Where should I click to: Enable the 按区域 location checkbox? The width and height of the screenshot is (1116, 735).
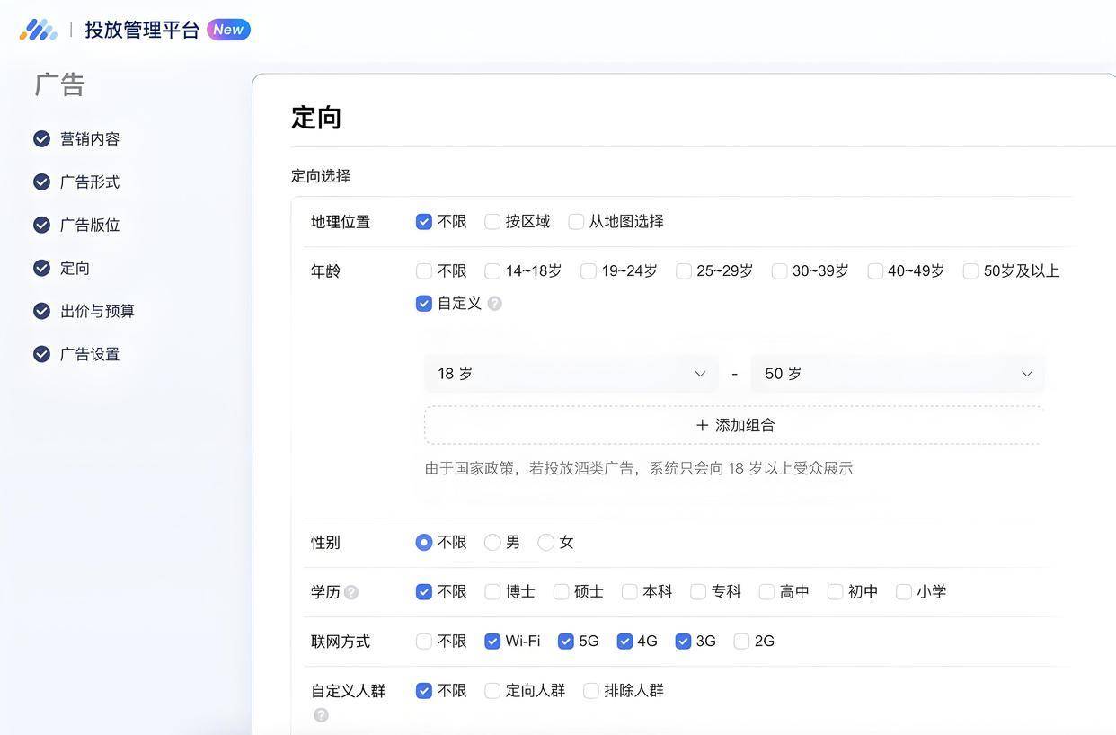click(492, 222)
